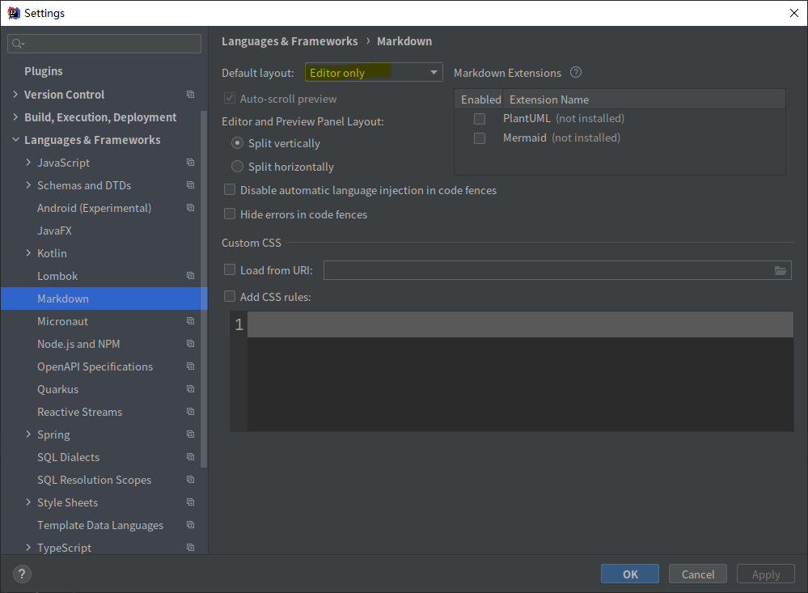Toggle the Auto-scroll preview checkbox

(x=230, y=98)
